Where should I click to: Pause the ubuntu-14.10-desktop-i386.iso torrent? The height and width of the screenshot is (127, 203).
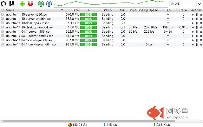tap(197, 23)
